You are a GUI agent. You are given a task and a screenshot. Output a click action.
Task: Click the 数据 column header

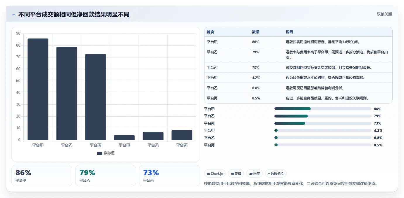pyautogui.click(x=255, y=32)
